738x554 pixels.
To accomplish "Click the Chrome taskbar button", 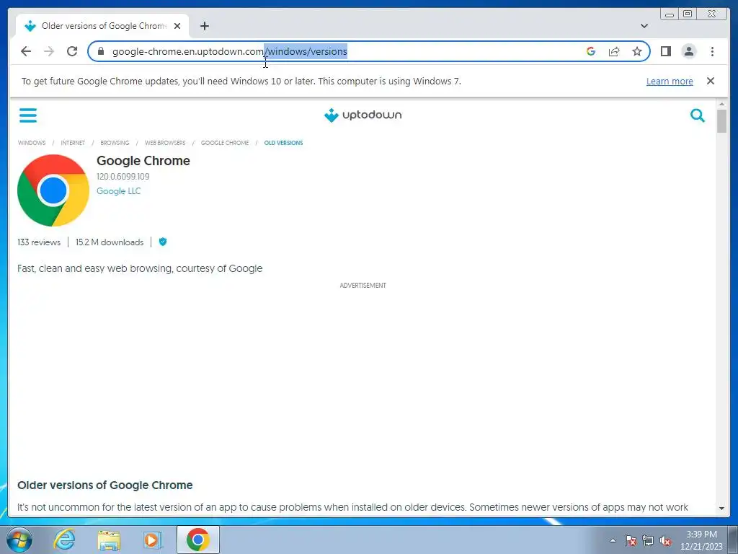I will pos(197,540).
